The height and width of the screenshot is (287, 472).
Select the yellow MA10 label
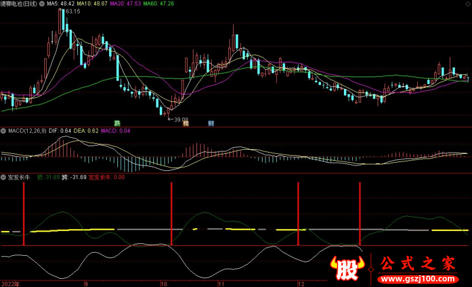click(x=94, y=4)
